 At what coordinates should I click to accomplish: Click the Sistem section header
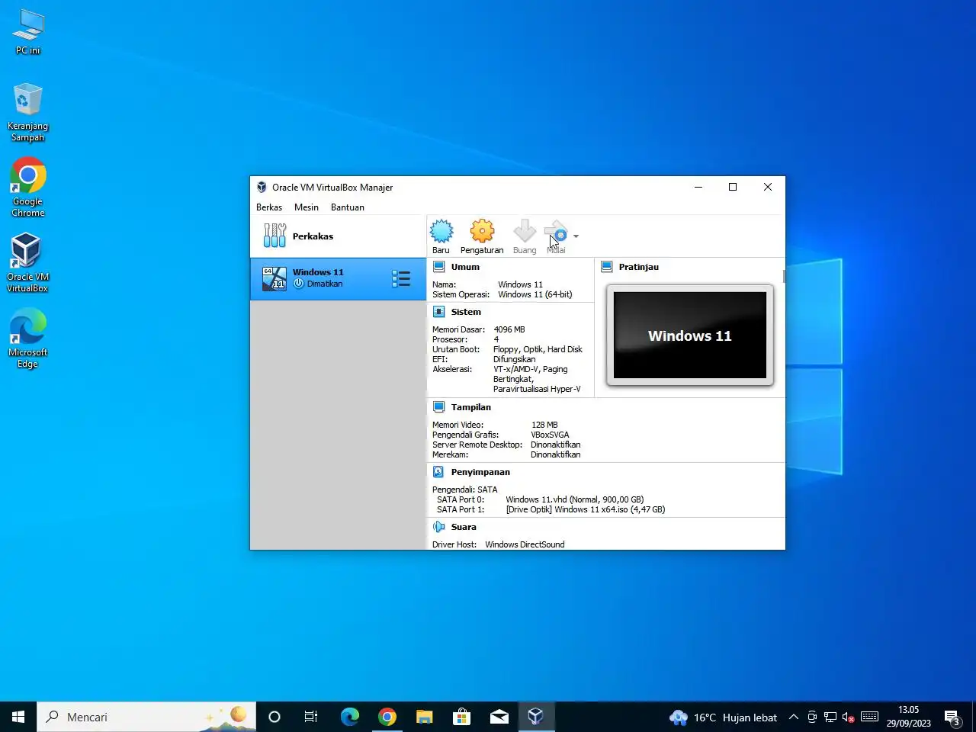pos(466,312)
